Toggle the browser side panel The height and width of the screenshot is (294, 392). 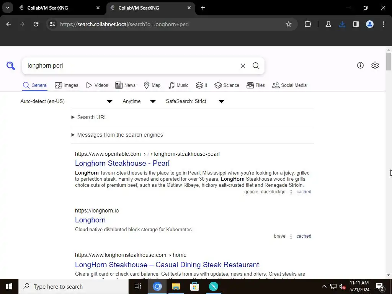pyautogui.click(x=356, y=24)
